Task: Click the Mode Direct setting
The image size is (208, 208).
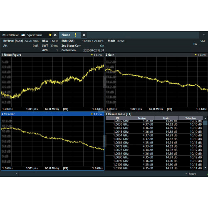Action: (116, 41)
